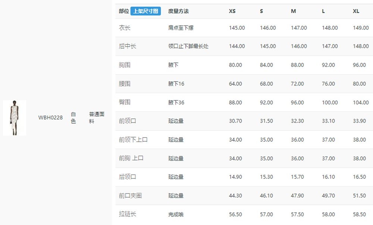Select the 前口夹圈 row label
Image resolution: width=373 pixels, height=225 pixels.
130,196
